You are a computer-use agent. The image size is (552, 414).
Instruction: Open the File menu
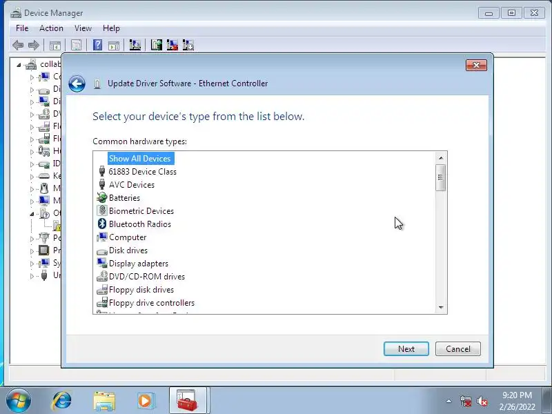click(x=22, y=28)
